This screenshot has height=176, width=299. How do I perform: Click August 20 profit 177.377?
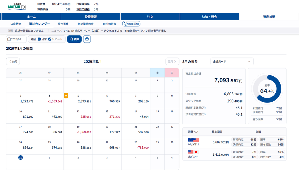114,132
